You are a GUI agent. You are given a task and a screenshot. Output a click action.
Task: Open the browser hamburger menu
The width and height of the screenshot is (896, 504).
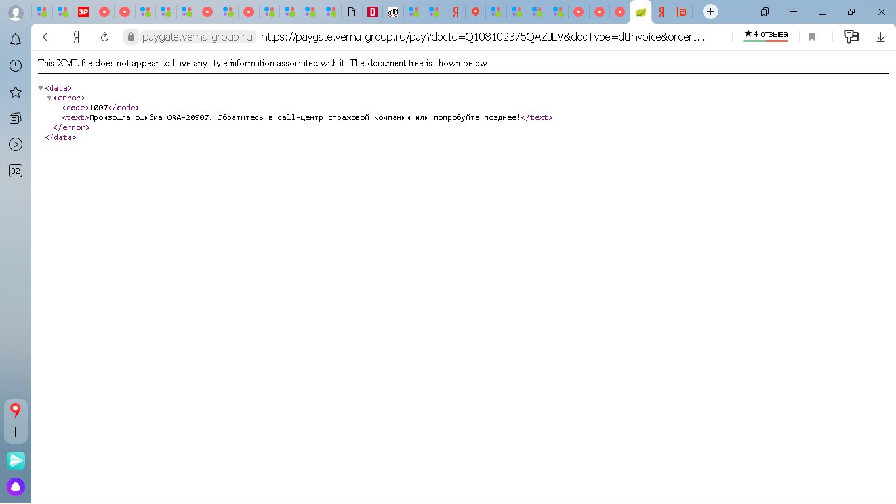tap(794, 12)
